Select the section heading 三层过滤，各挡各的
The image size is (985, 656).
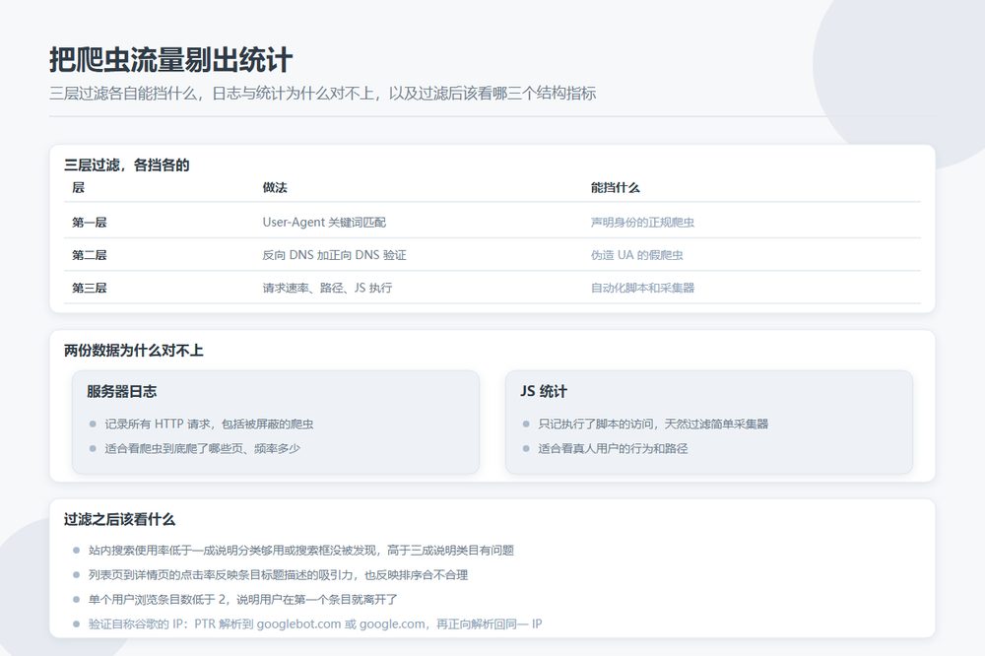click(x=126, y=165)
